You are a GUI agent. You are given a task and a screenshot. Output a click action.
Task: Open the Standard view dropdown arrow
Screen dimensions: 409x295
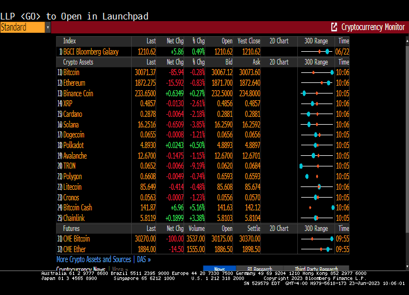click(x=48, y=27)
